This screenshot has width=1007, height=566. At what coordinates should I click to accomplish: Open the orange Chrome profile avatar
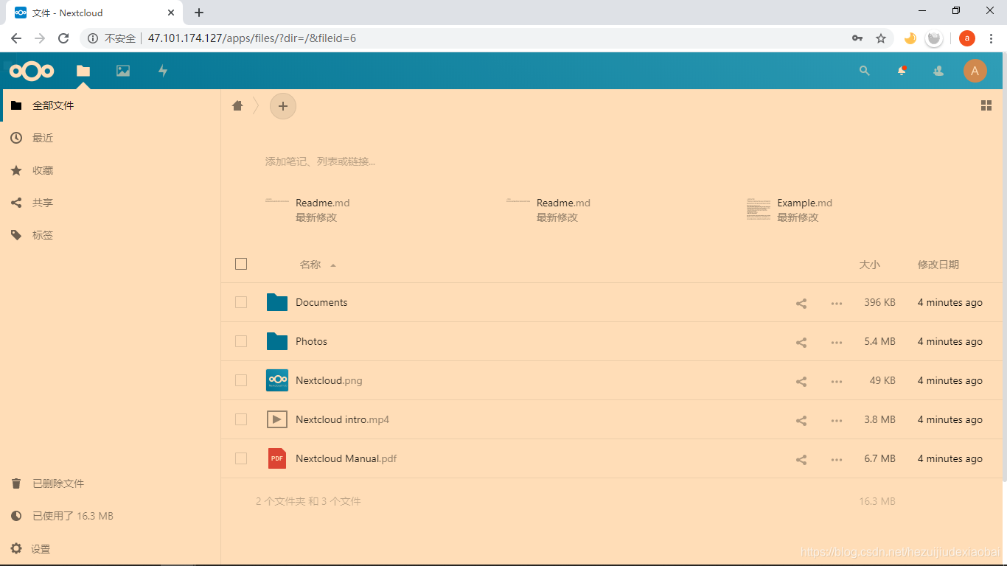point(967,38)
